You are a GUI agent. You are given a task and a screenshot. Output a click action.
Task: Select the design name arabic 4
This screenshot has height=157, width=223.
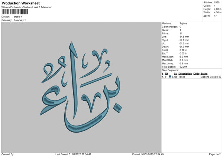click(x=17, y=17)
